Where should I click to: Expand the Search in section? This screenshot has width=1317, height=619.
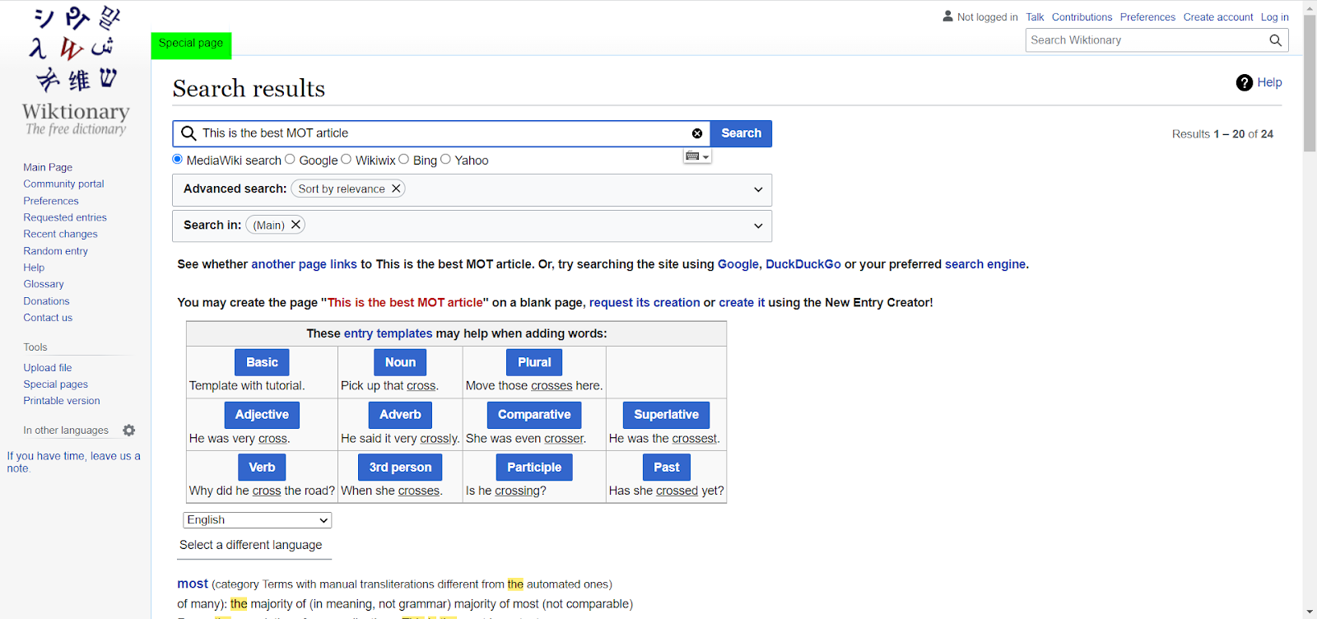[x=758, y=226]
